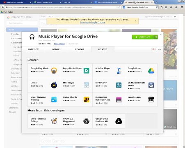Open the Web Store settings gear
The image size is (185, 148).
click(x=175, y=16)
